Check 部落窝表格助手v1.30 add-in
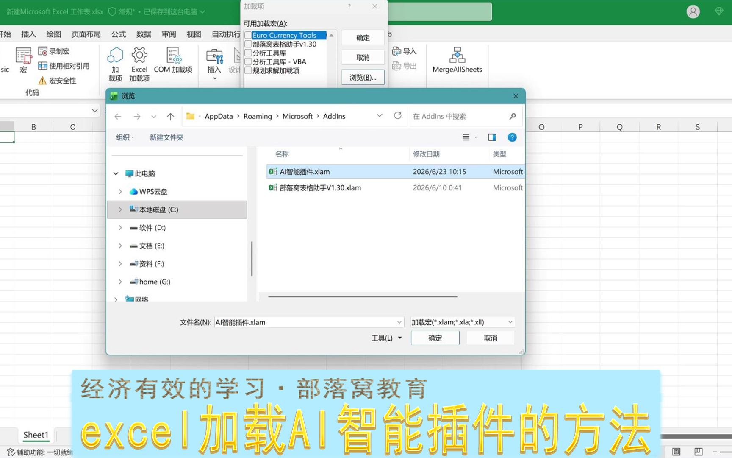732x458 pixels. [248, 44]
